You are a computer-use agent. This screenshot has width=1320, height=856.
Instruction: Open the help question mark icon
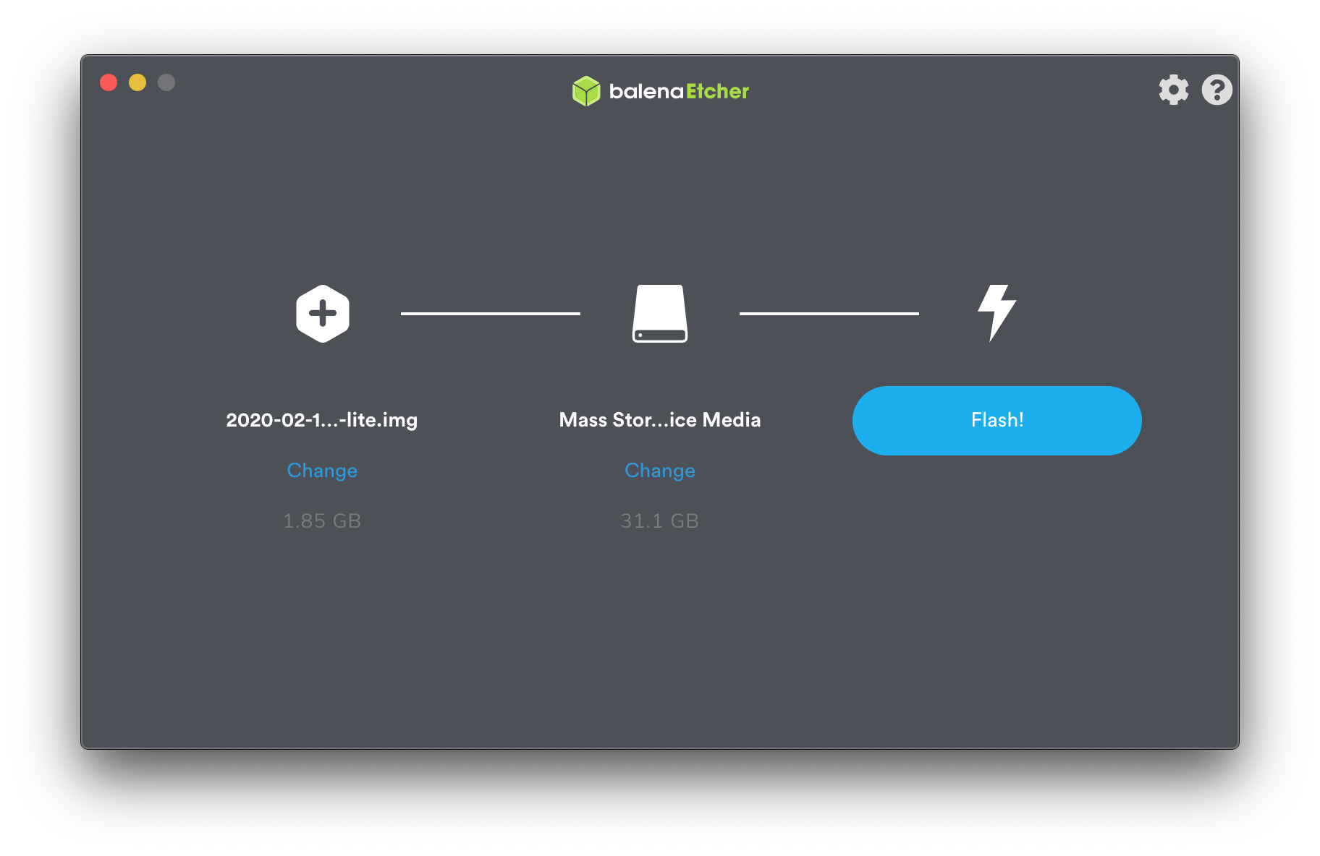pos(1217,90)
